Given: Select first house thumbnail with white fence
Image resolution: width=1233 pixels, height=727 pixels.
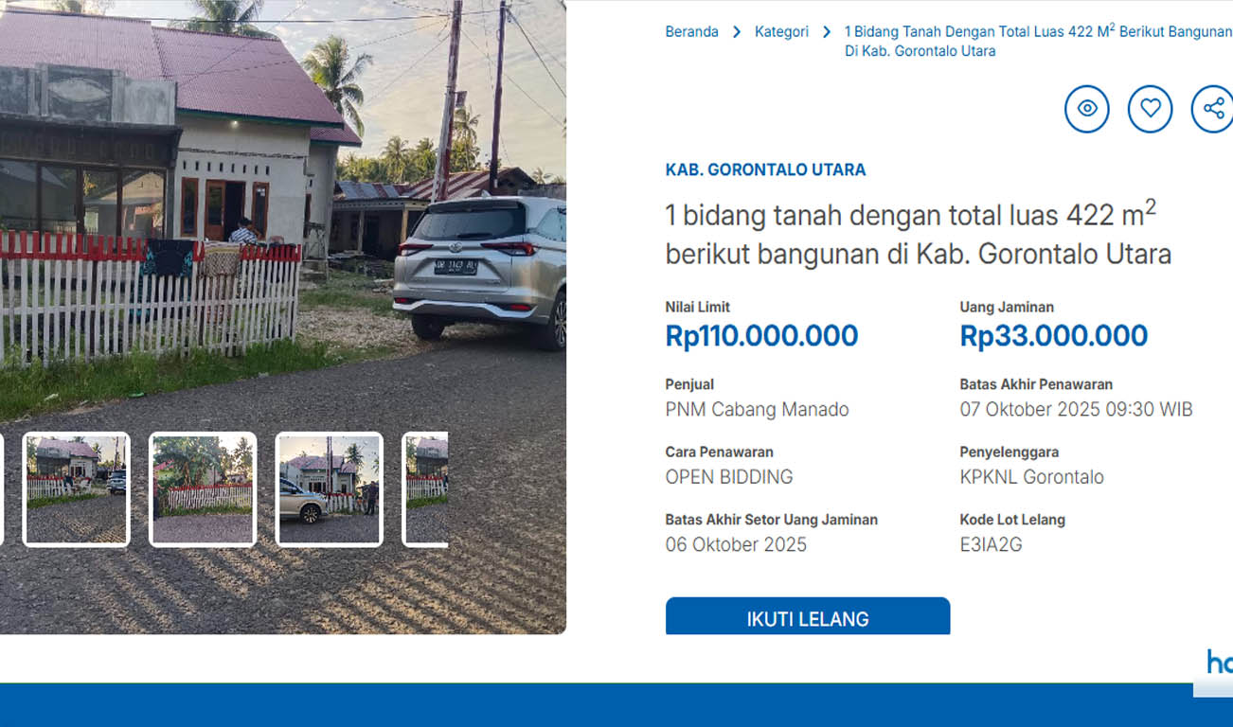Looking at the screenshot, I should pyautogui.click(x=76, y=489).
